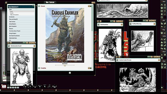
Task: Collapse the Worl sidebar section
Action: (x=164, y=52)
